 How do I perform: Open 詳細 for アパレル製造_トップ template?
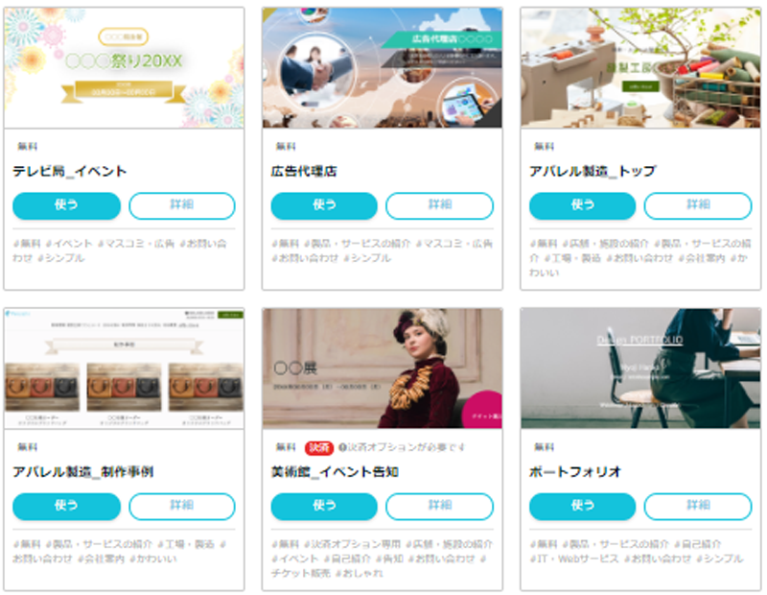[x=698, y=205]
